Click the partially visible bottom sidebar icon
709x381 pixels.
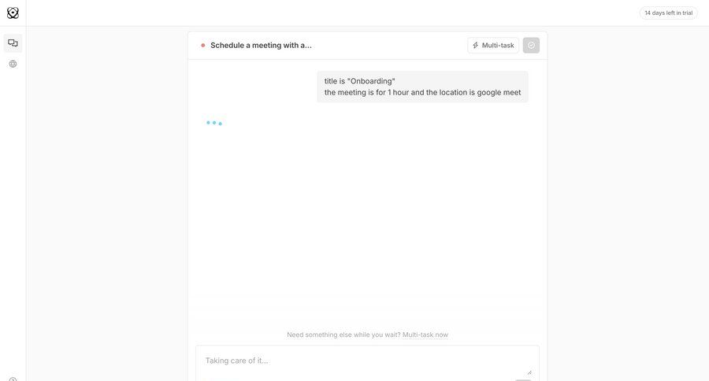[13, 379]
